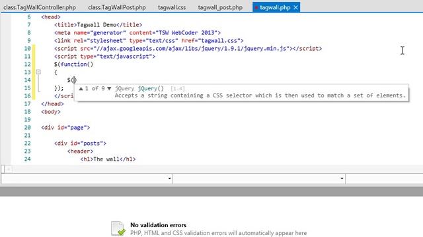This screenshot has height=237, width=423.
Task: Close the tagwall.php tab
Action: coord(295,7)
